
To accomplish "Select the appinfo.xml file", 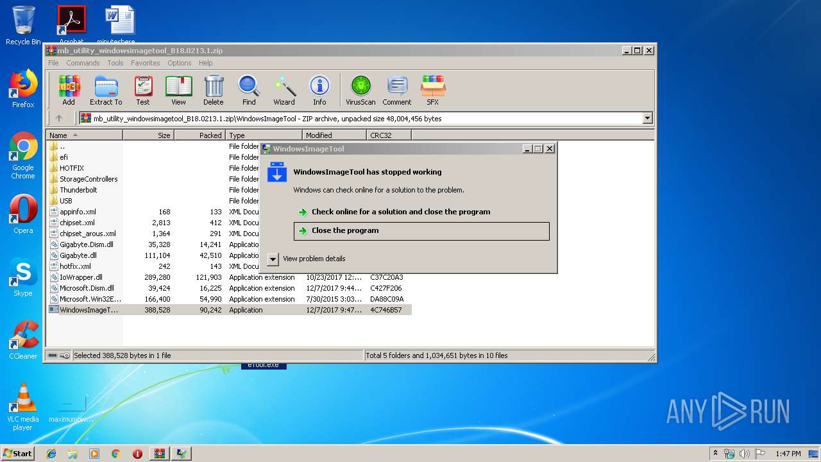I will [x=78, y=212].
